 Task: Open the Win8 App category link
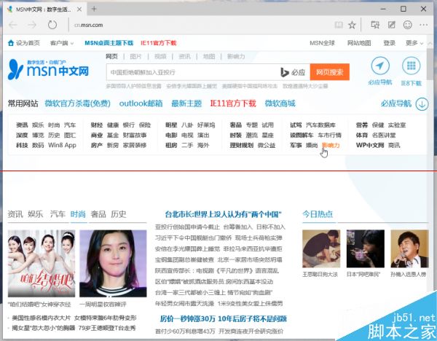pos(62,145)
